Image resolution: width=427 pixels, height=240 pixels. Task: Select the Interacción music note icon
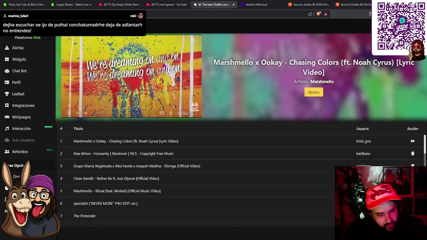tap(7, 129)
